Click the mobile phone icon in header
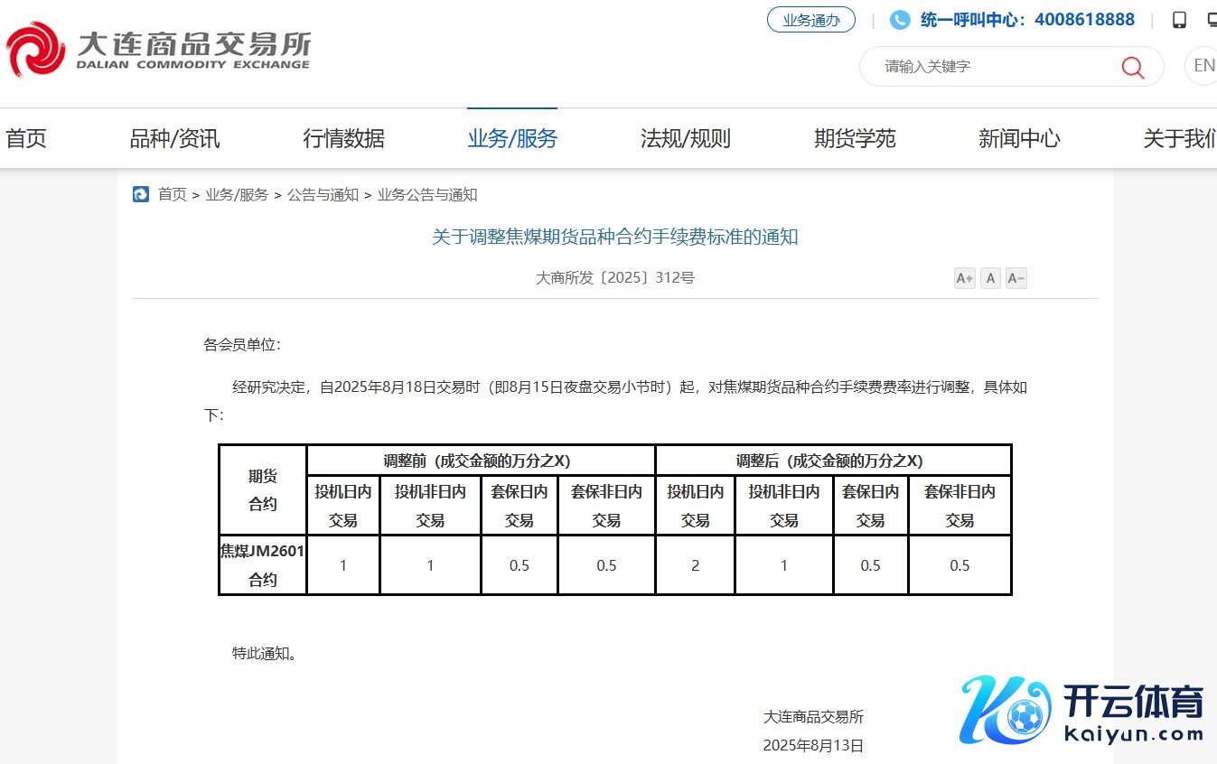Image resolution: width=1217 pixels, height=764 pixels. [1179, 20]
